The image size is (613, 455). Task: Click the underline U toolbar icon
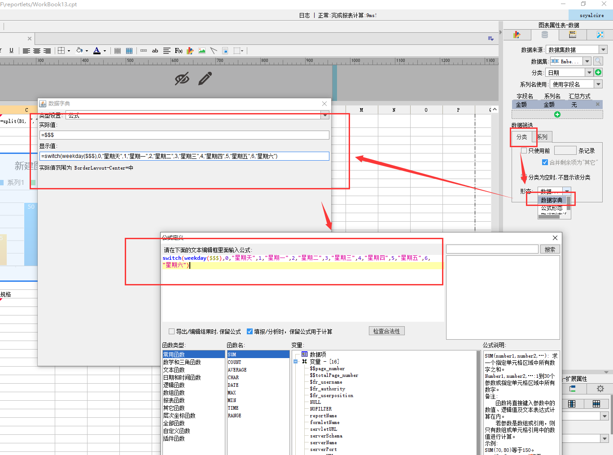11,51
